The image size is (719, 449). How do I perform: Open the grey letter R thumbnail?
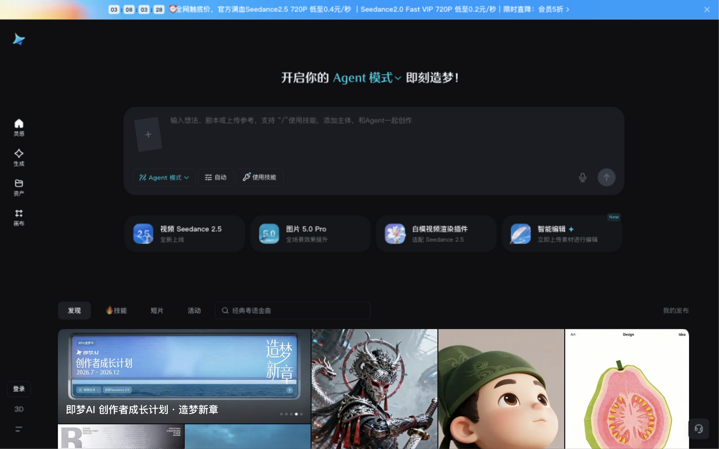[x=121, y=437]
